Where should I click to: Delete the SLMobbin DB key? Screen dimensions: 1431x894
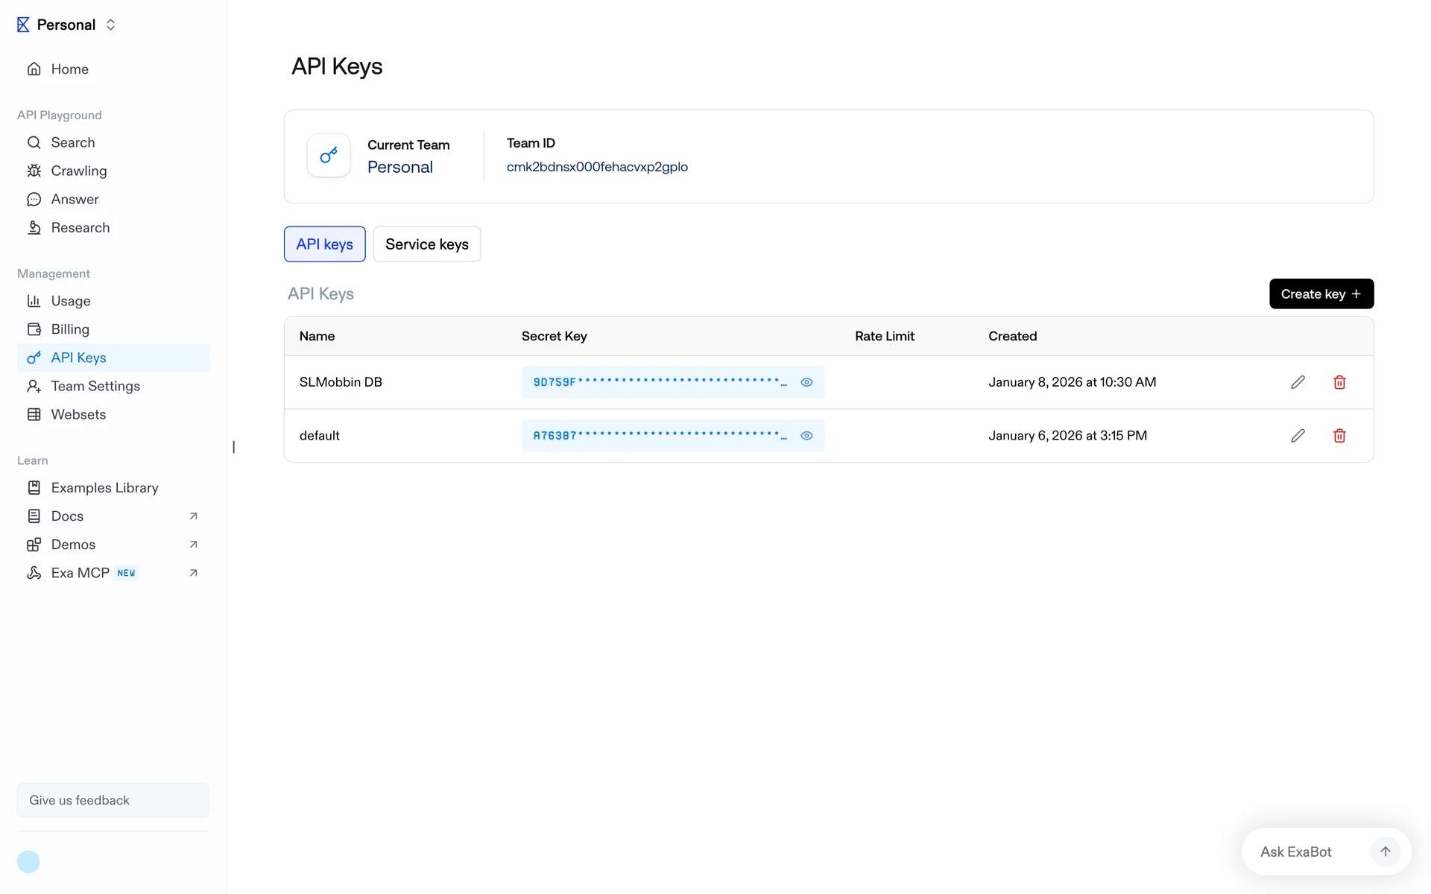1339,382
